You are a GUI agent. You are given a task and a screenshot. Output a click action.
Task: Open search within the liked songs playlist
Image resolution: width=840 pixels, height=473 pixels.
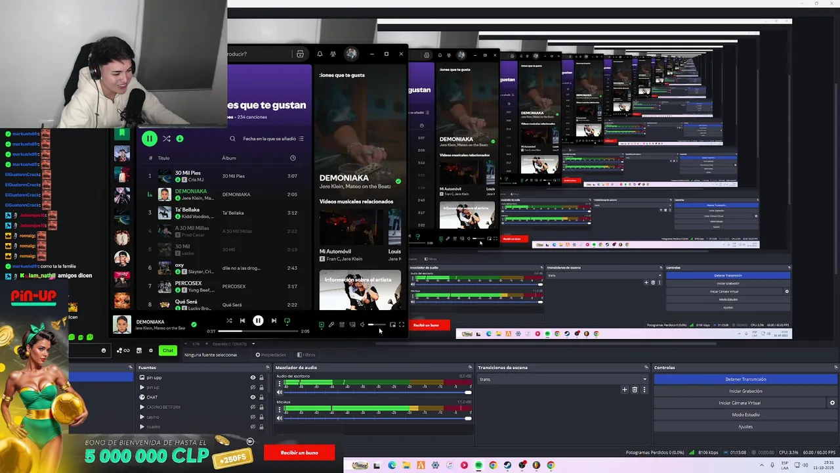(x=232, y=139)
